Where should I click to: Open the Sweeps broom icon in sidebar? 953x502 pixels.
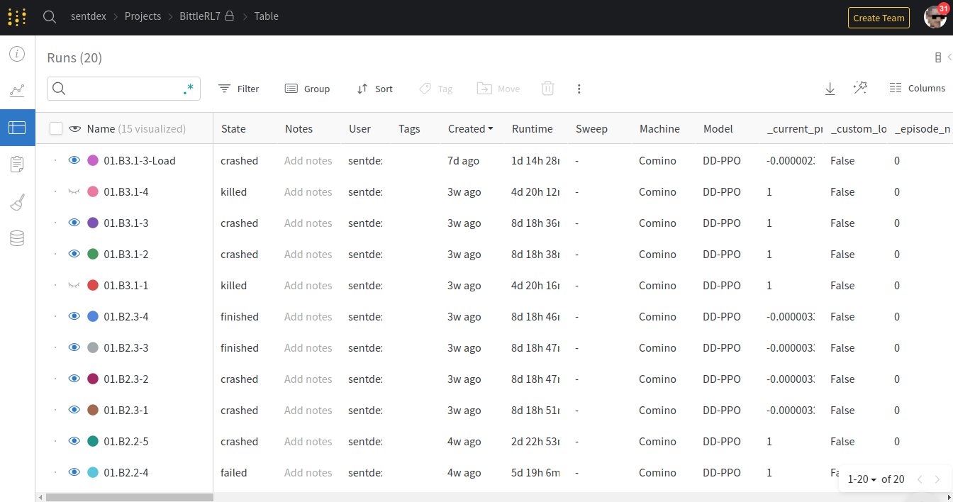[17, 203]
